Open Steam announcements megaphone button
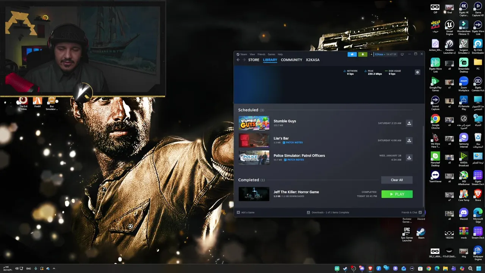The height and width of the screenshot is (273, 485). (x=352, y=54)
